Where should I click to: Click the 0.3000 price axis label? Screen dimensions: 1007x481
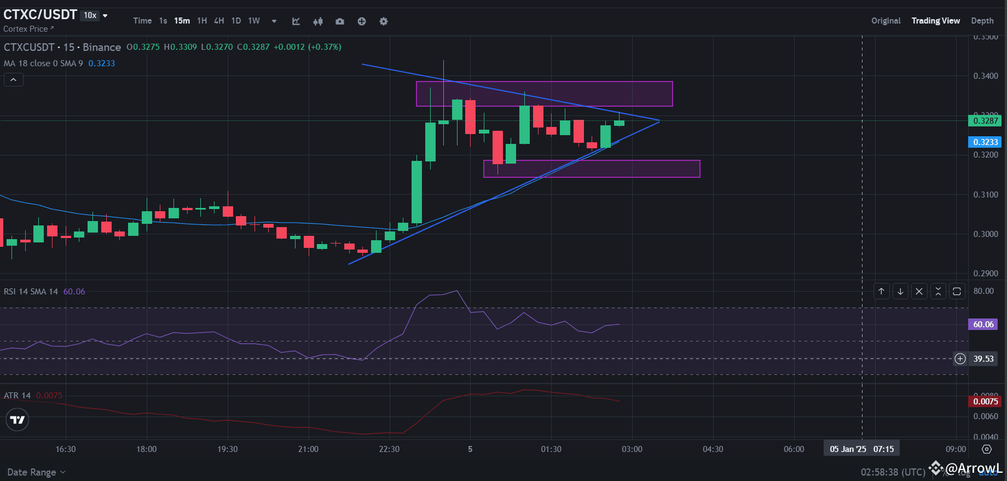[986, 234]
